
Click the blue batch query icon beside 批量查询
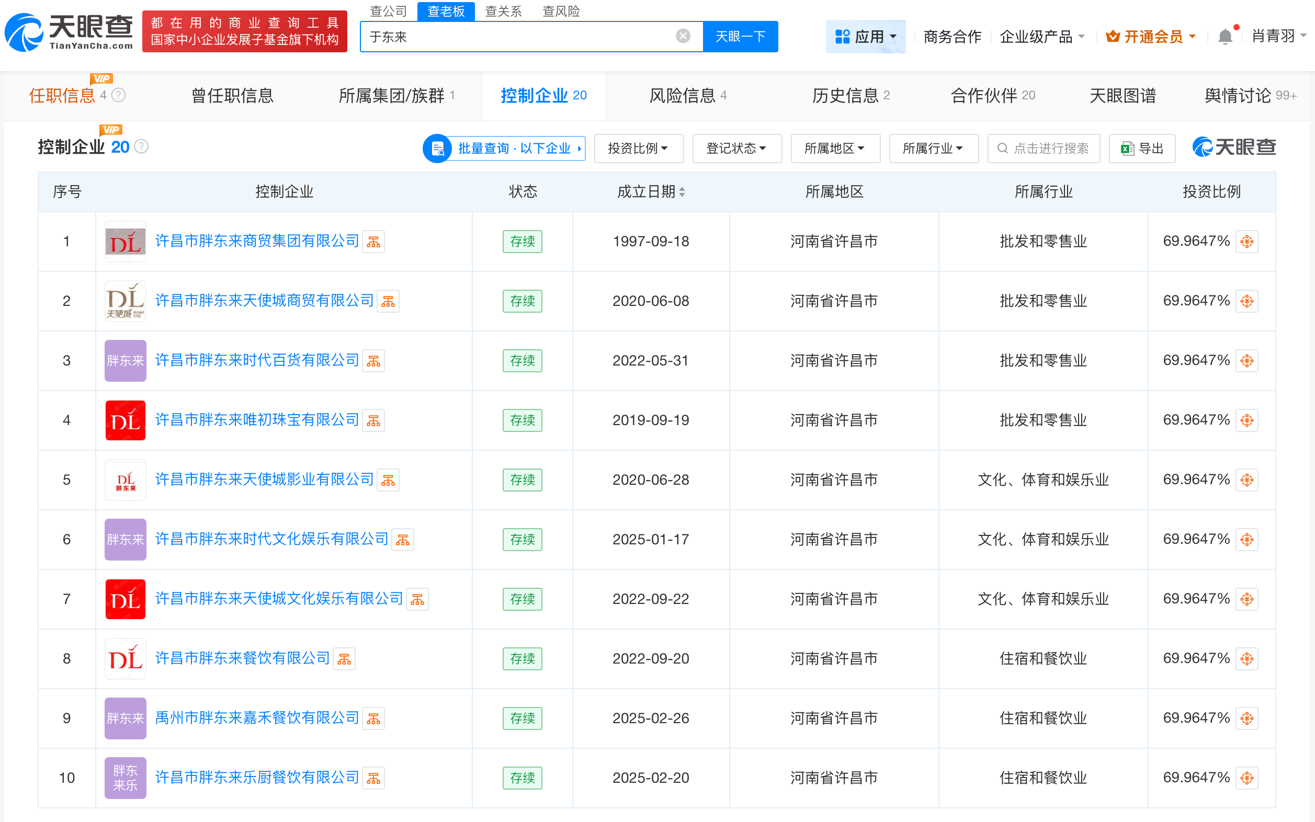coord(437,148)
